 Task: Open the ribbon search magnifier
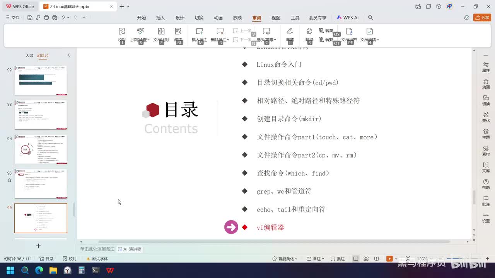pos(370,18)
